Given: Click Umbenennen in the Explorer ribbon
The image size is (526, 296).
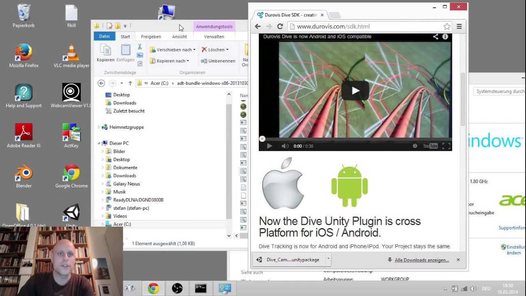Looking at the screenshot, I should coord(218,61).
